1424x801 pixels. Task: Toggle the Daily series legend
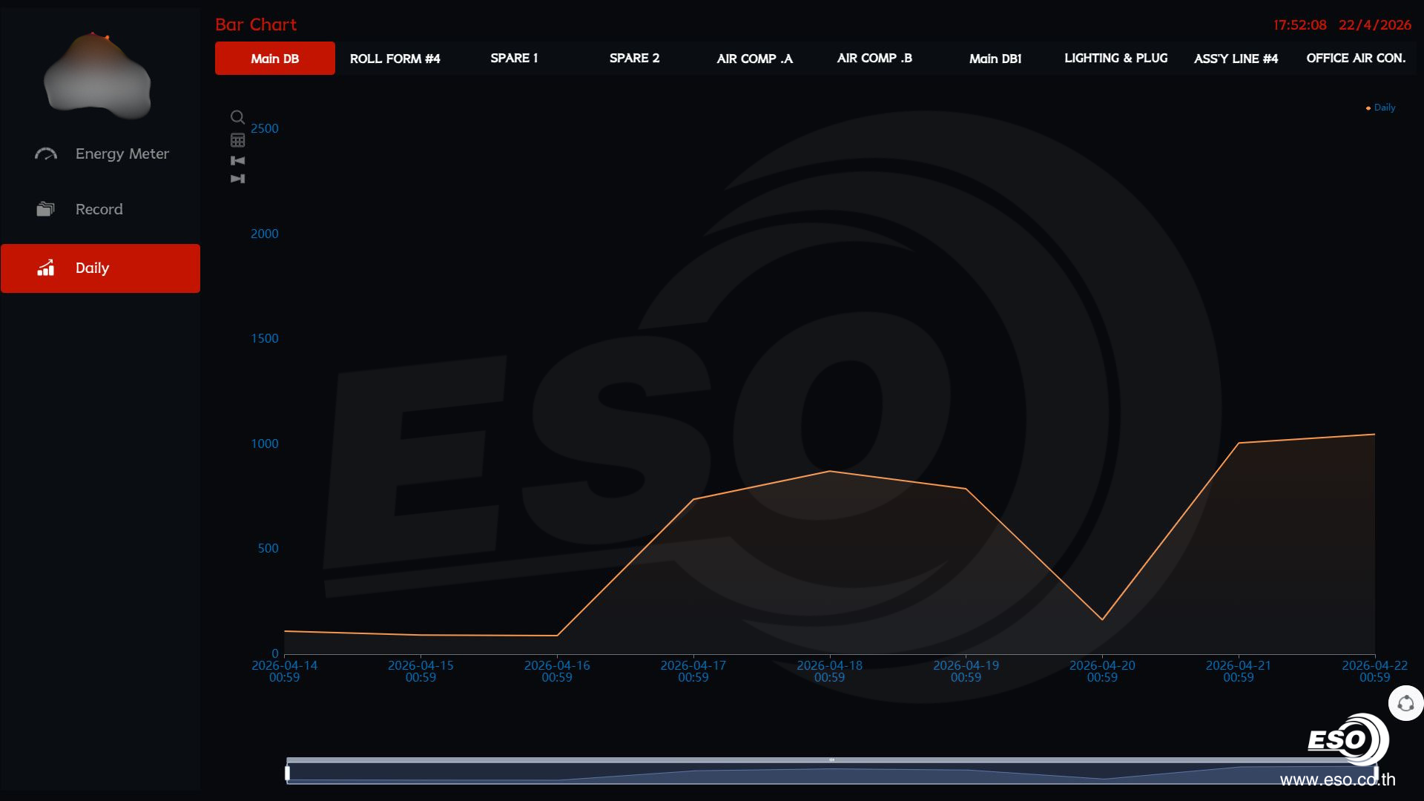(x=1380, y=108)
